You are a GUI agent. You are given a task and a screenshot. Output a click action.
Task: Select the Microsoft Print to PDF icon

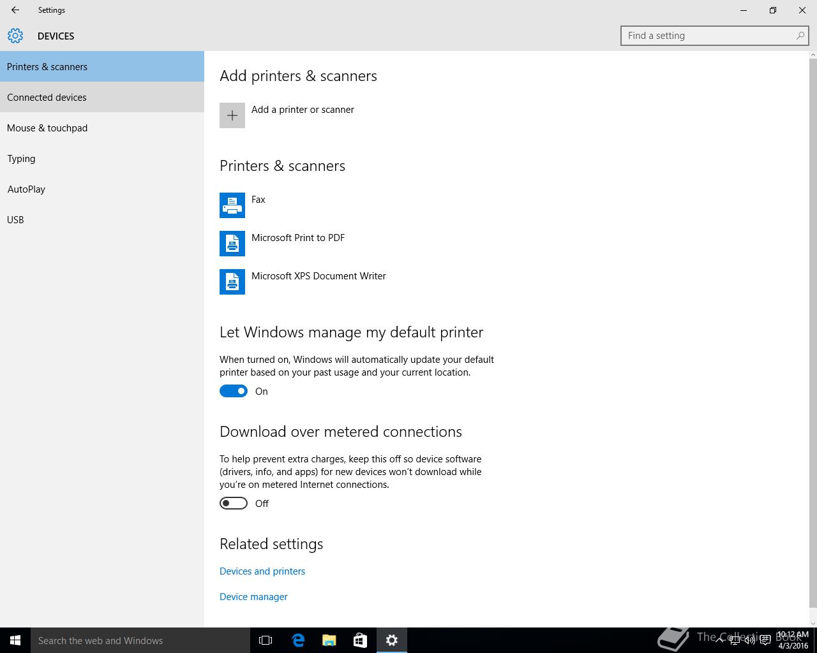(x=232, y=244)
